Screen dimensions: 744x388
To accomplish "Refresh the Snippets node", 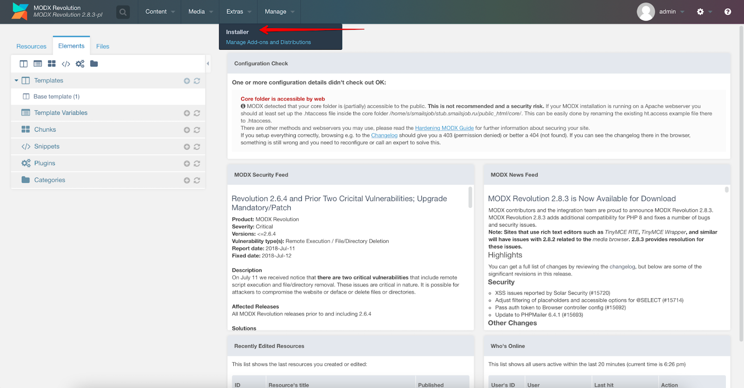I will point(197,147).
